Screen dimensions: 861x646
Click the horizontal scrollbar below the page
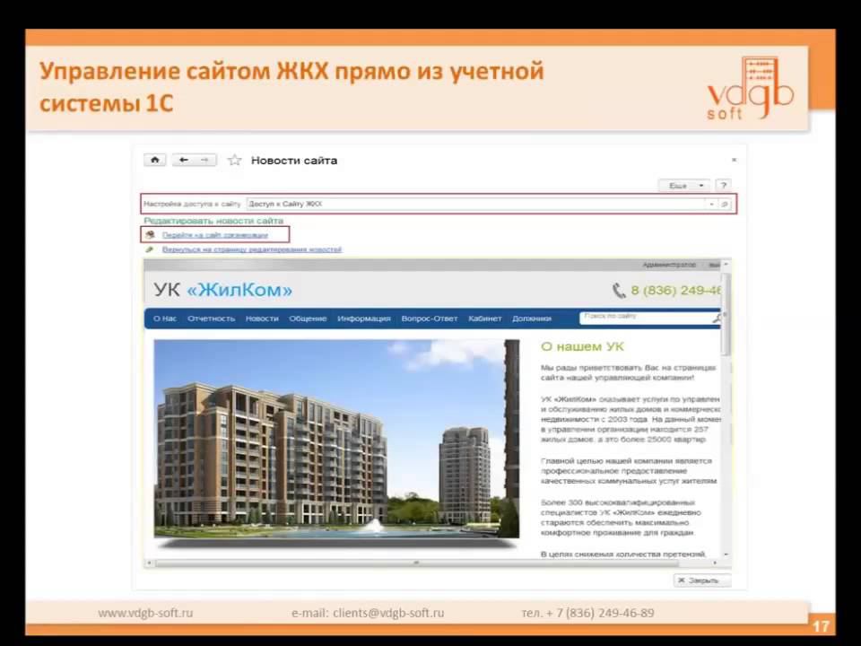(417, 563)
